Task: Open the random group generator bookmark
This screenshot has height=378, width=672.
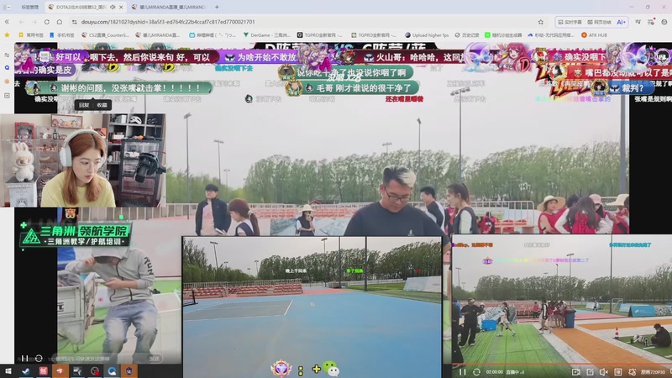Action: tap(503, 35)
